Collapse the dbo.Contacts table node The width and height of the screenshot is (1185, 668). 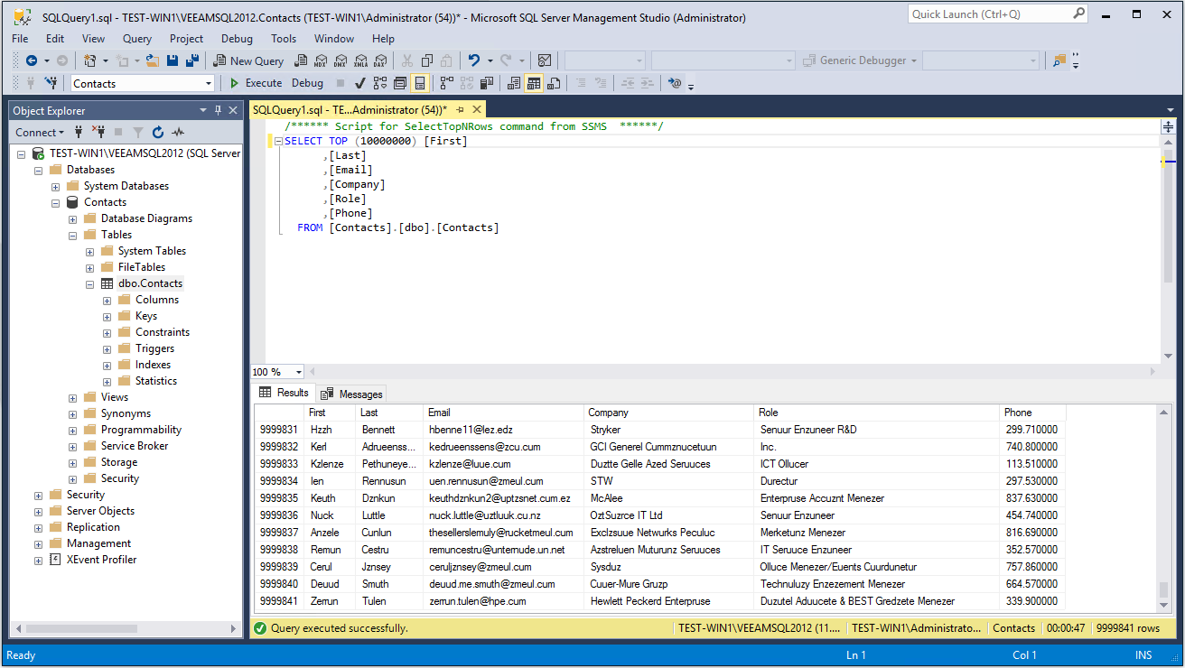click(90, 283)
